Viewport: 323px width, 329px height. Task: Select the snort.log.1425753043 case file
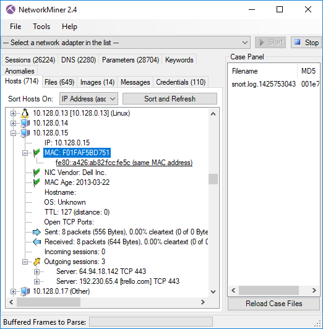click(x=264, y=84)
